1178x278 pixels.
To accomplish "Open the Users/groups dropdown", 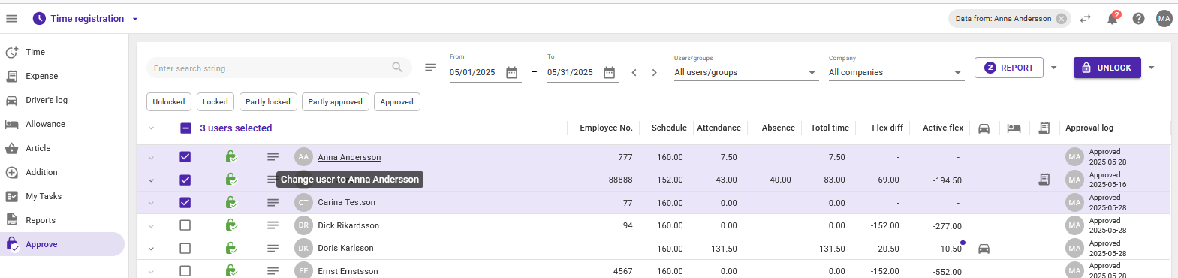I will click(x=745, y=72).
